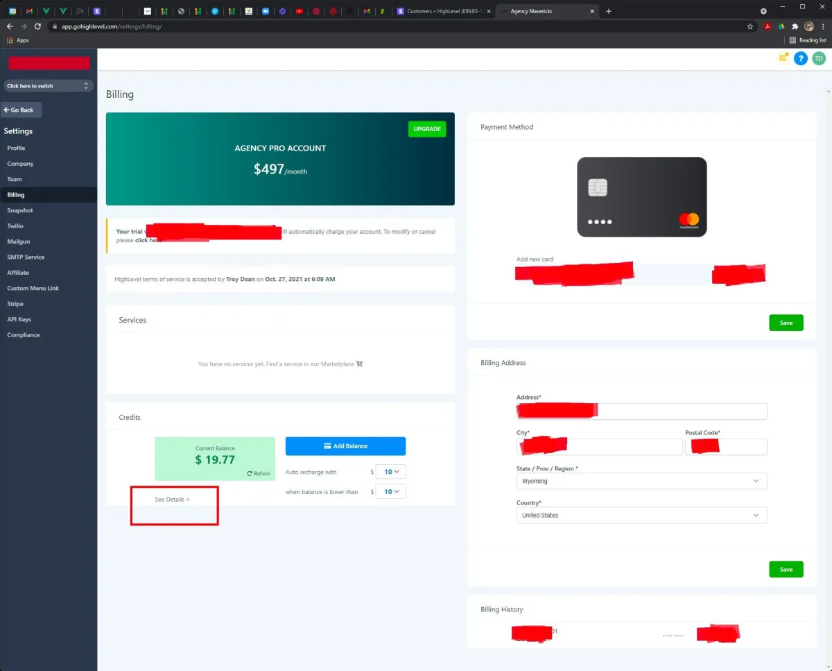This screenshot has width=832, height=671.
Task: Refresh the current credit balance
Action: pyautogui.click(x=259, y=473)
